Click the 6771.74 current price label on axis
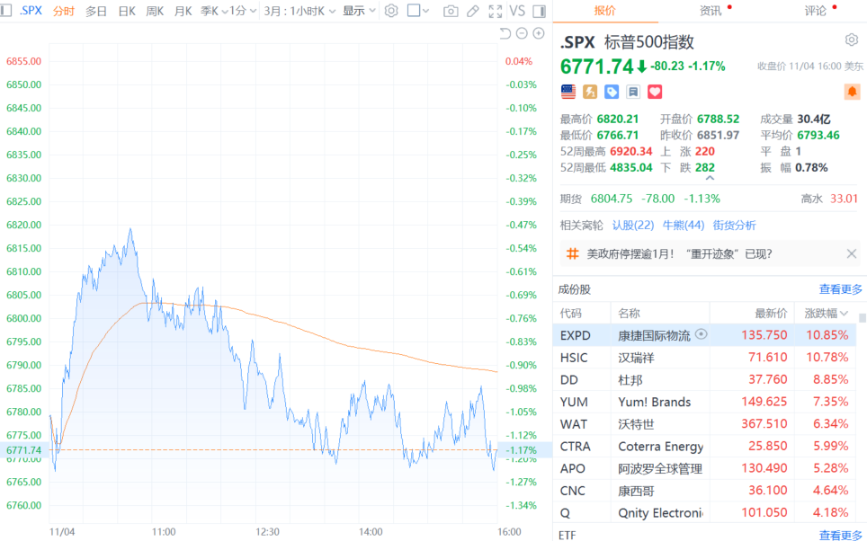Screen dimensions: 867x541 [x=23, y=450]
